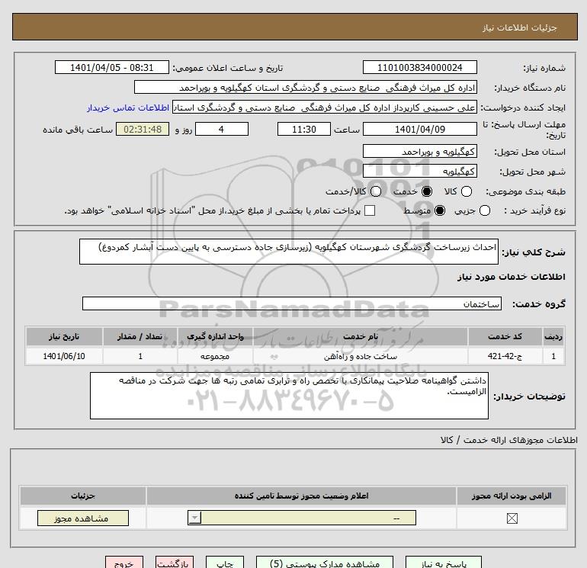587x568 pixels.
Task: Click the تاریخ نیاز column header
Action: pos(64,336)
